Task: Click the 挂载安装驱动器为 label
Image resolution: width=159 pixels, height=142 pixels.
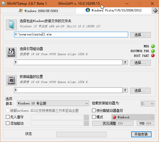Action: coord(106,103)
